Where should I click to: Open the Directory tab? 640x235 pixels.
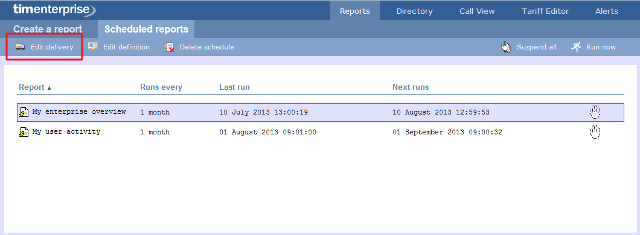click(x=414, y=11)
